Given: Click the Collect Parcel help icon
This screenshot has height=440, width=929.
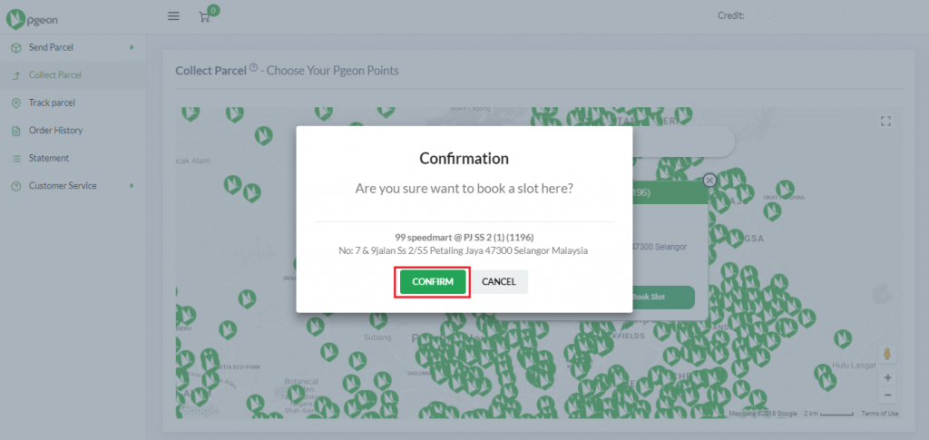Looking at the screenshot, I should coord(254,67).
